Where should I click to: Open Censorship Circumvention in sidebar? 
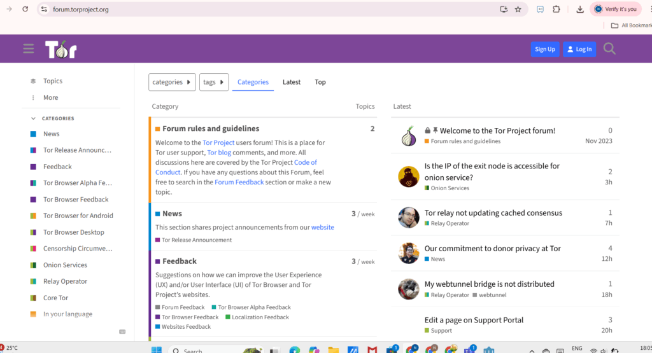[78, 248]
